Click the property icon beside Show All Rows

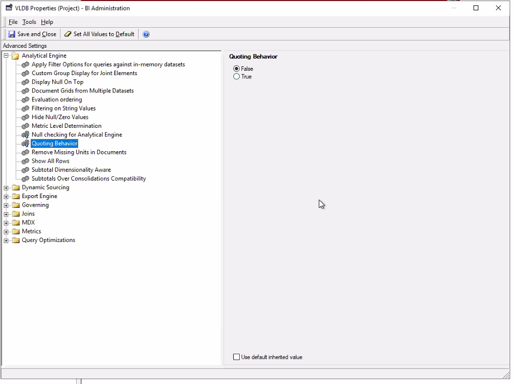pos(25,161)
